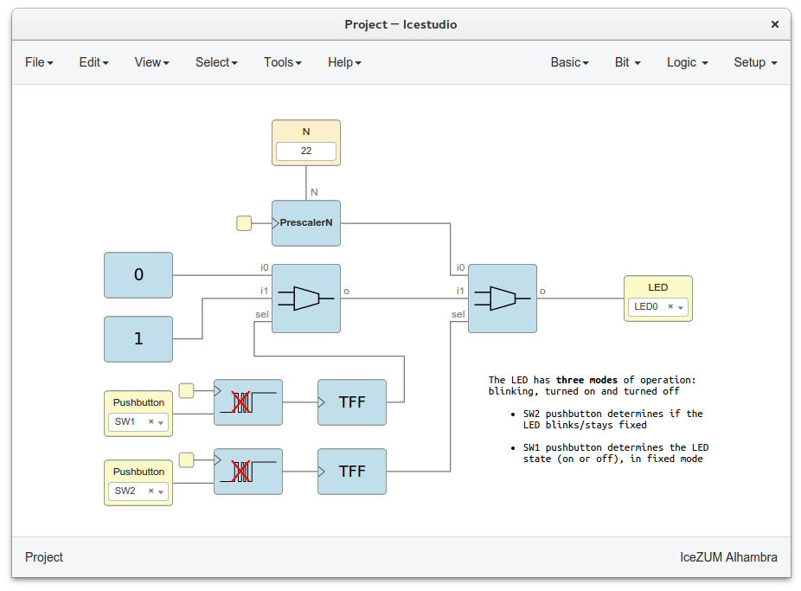Click the small clock input box above SW2 pushbutton

click(x=187, y=459)
